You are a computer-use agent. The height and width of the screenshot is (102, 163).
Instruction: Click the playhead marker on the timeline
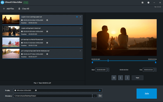tap(108, 61)
